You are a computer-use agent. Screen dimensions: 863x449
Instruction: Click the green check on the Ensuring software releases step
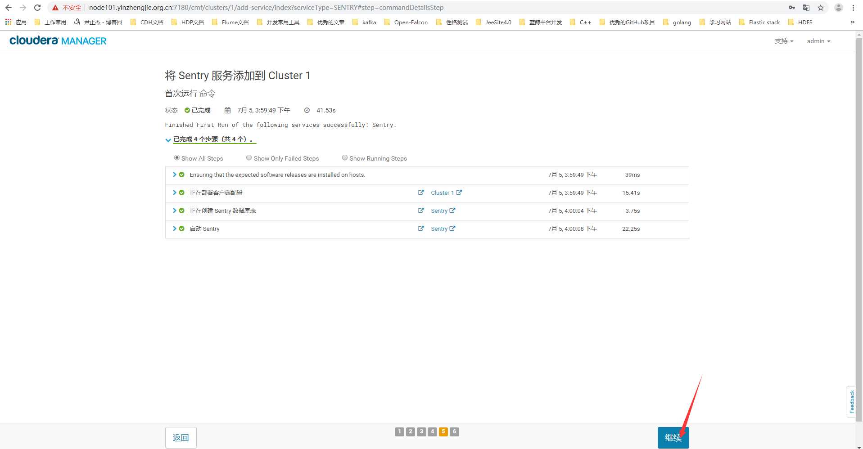[x=182, y=175]
